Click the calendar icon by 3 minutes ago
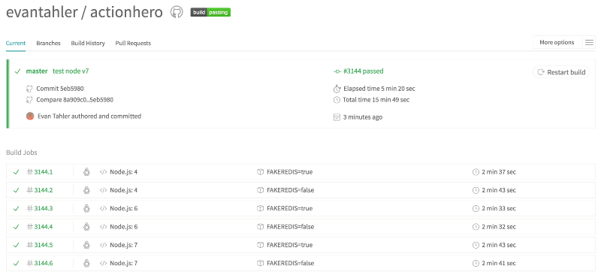This screenshot has width=601, height=278. click(337, 117)
